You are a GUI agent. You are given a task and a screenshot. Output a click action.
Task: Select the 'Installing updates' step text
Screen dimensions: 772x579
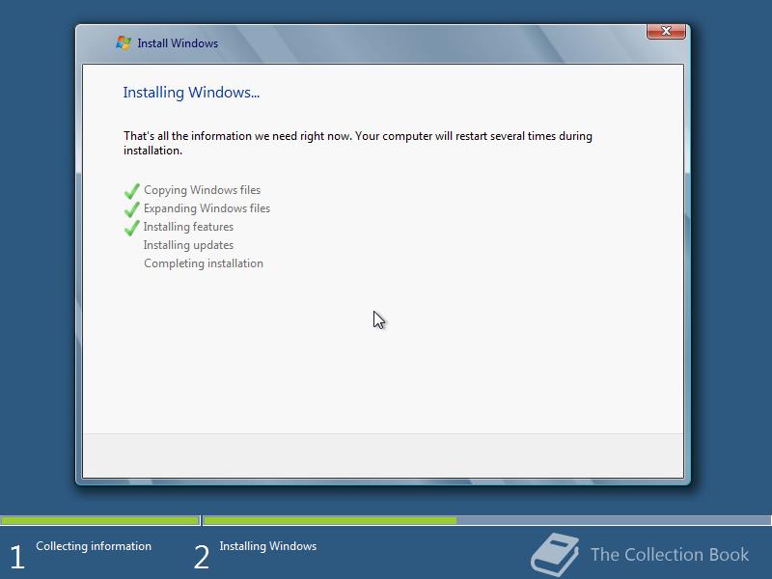188,245
